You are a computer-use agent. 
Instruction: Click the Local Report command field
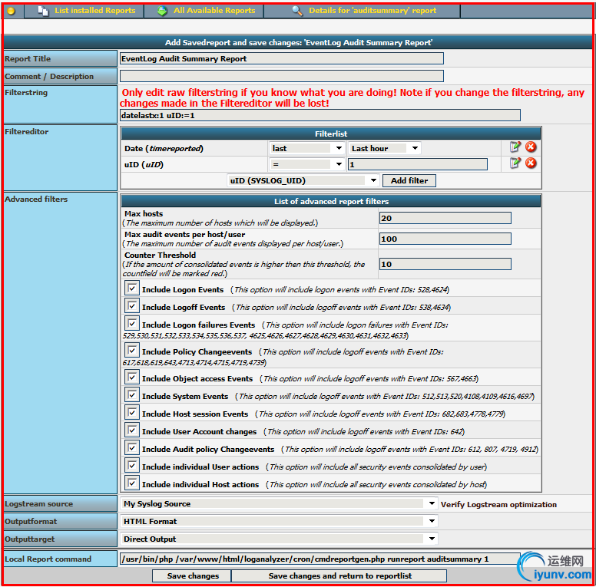320,559
